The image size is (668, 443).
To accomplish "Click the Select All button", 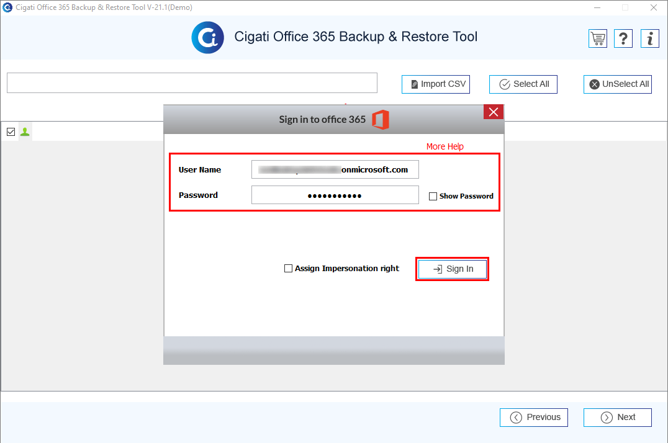I will coord(523,84).
